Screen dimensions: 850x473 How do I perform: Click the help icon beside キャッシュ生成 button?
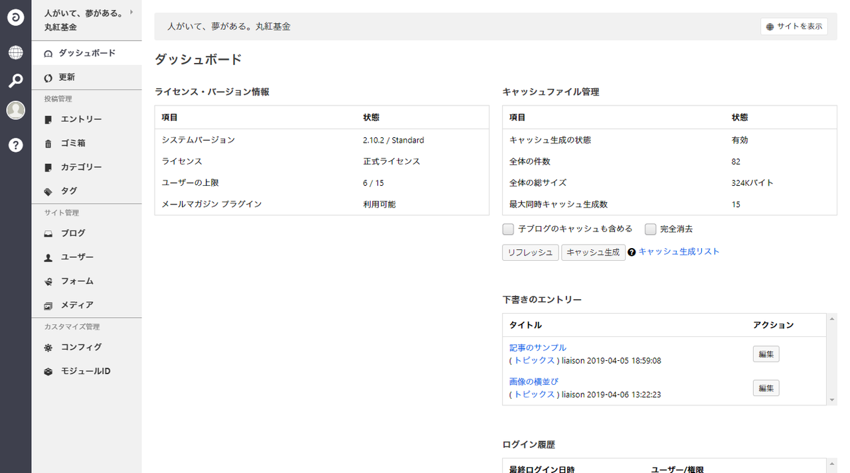click(632, 252)
